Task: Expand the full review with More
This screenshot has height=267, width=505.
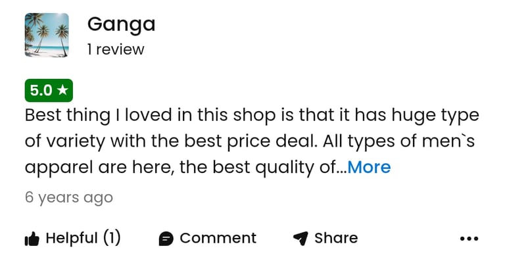Action: (x=369, y=167)
